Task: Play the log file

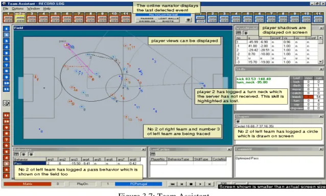Action: [x=200, y=184]
